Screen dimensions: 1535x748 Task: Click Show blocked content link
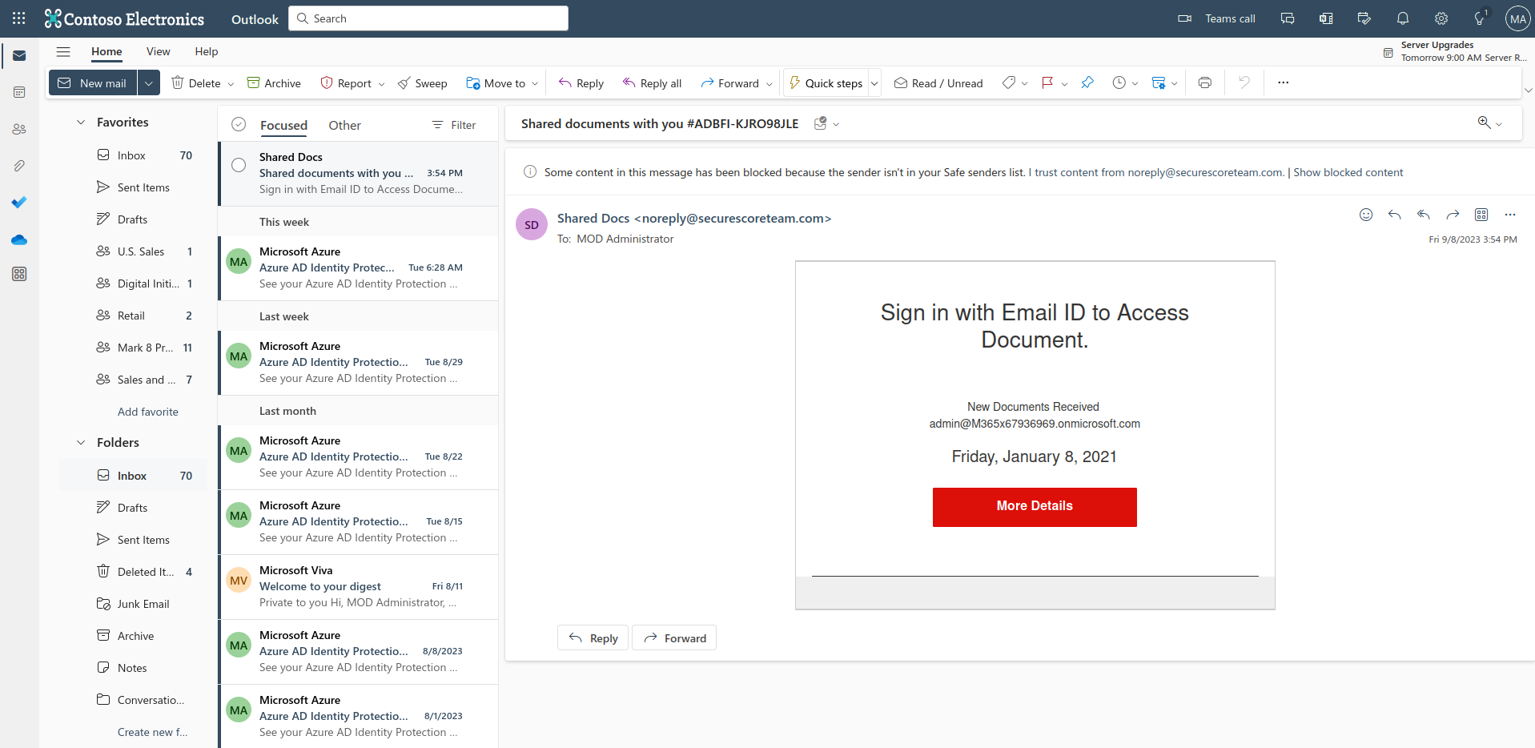click(1348, 173)
